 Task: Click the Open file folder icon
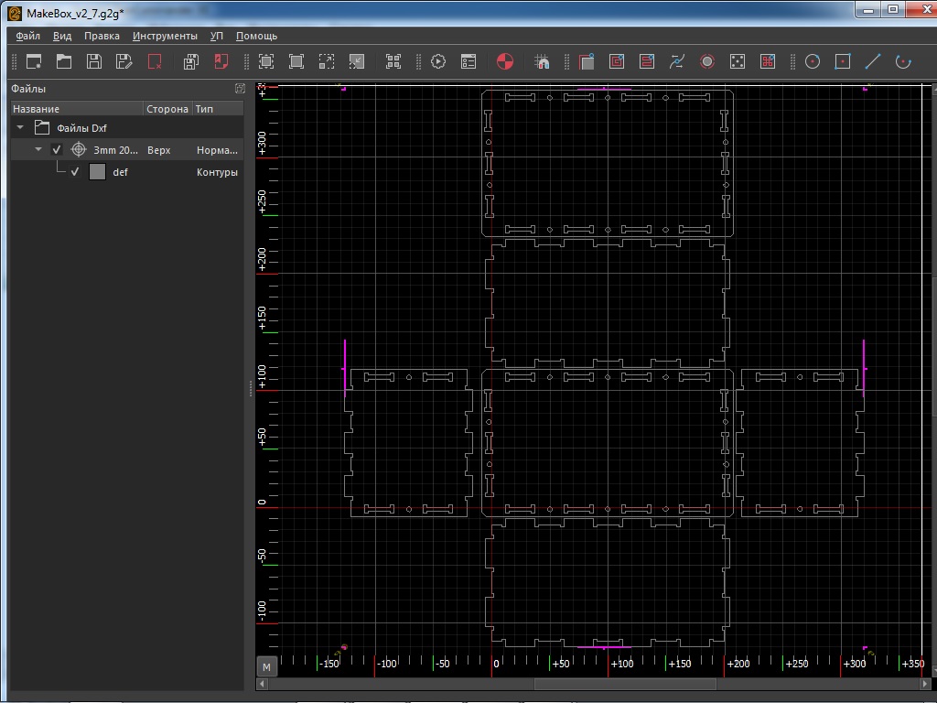[64, 61]
